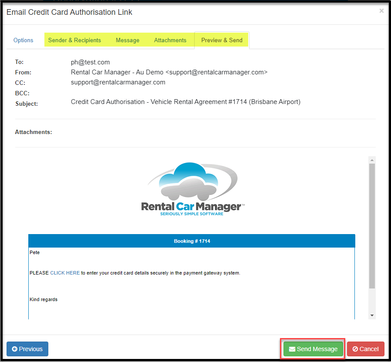Open the Attachments tab
The image size is (391, 362).
pos(170,40)
